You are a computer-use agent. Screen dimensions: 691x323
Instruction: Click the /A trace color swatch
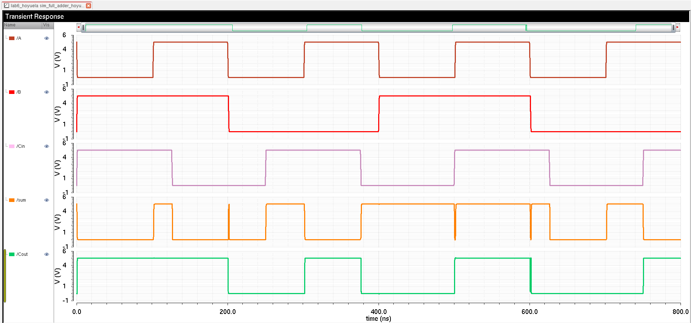pyautogui.click(x=12, y=38)
